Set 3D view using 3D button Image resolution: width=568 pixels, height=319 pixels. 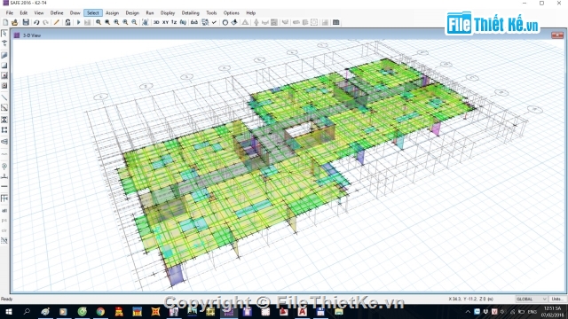pyautogui.click(x=156, y=22)
